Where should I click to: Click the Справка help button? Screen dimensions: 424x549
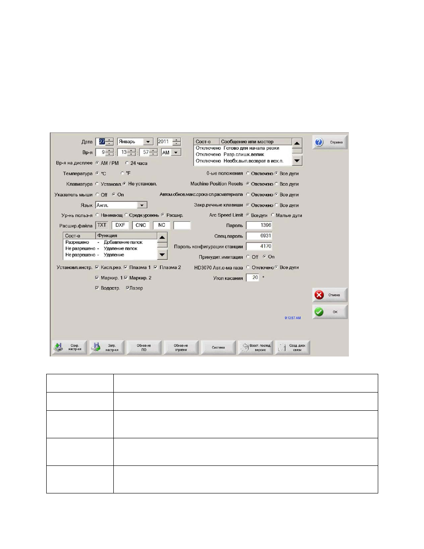[x=330, y=142]
